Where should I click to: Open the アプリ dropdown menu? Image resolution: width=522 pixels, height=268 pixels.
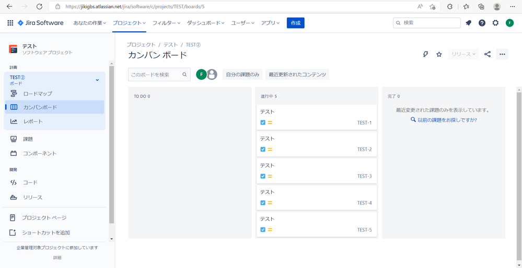point(270,23)
